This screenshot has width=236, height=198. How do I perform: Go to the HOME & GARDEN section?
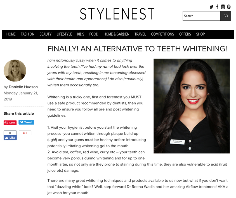(x=116, y=34)
